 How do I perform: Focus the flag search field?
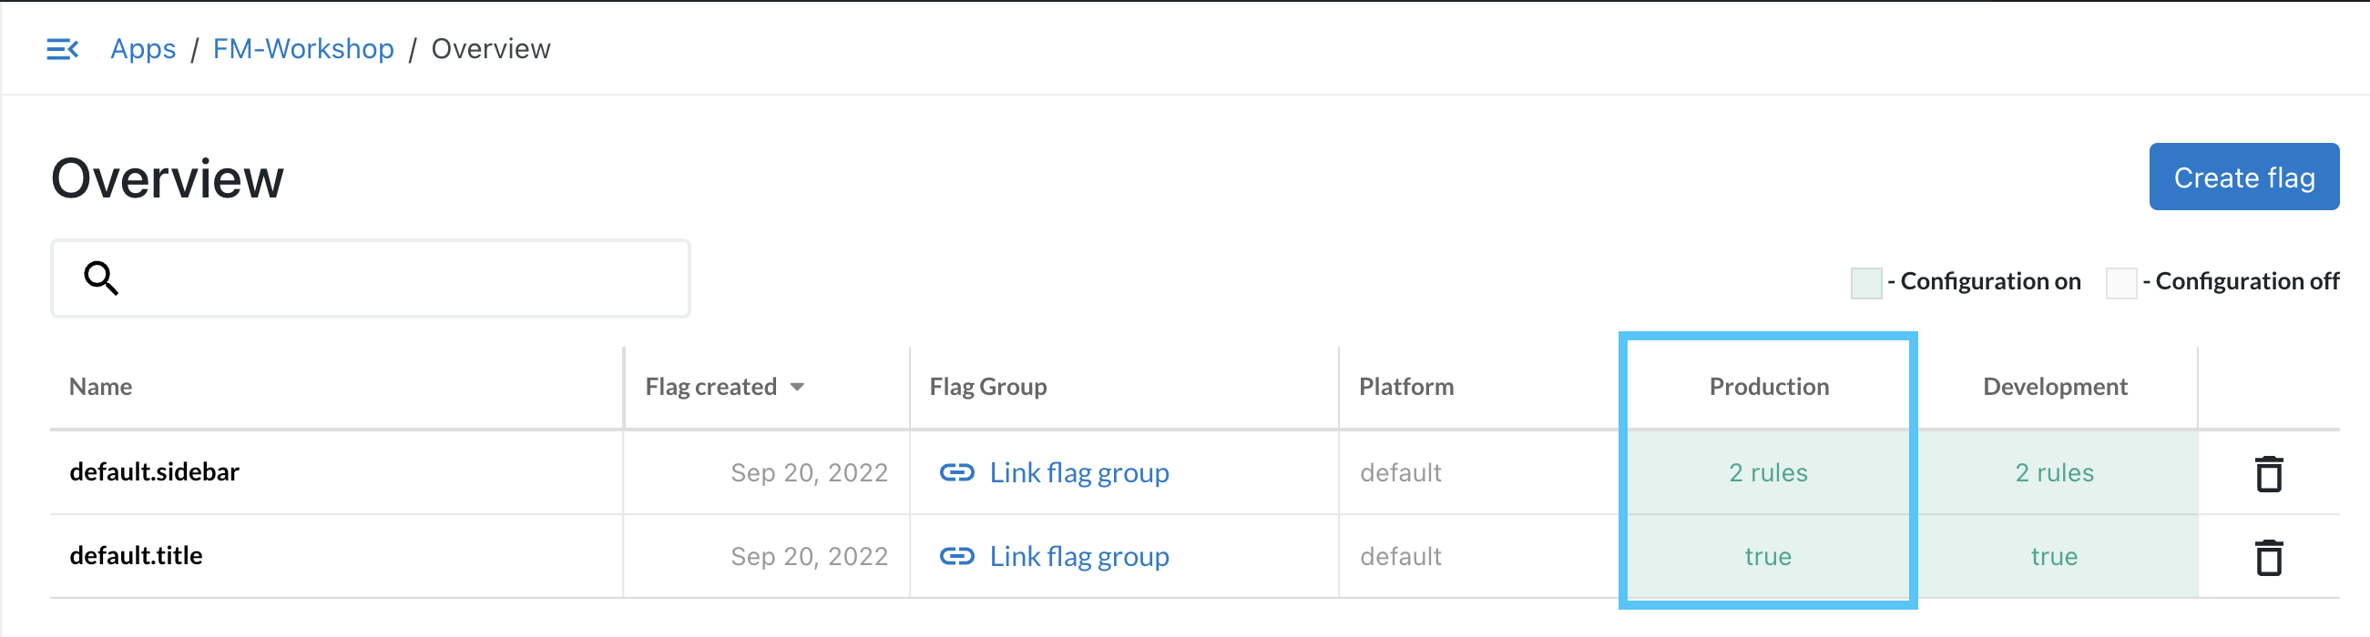point(395,278)
